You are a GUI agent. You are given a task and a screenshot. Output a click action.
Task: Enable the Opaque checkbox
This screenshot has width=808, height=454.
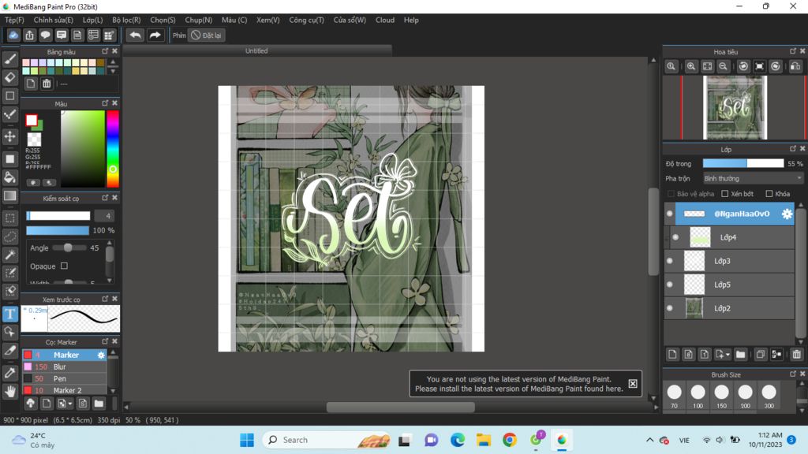pyautogui.click(x=64, y=266)
